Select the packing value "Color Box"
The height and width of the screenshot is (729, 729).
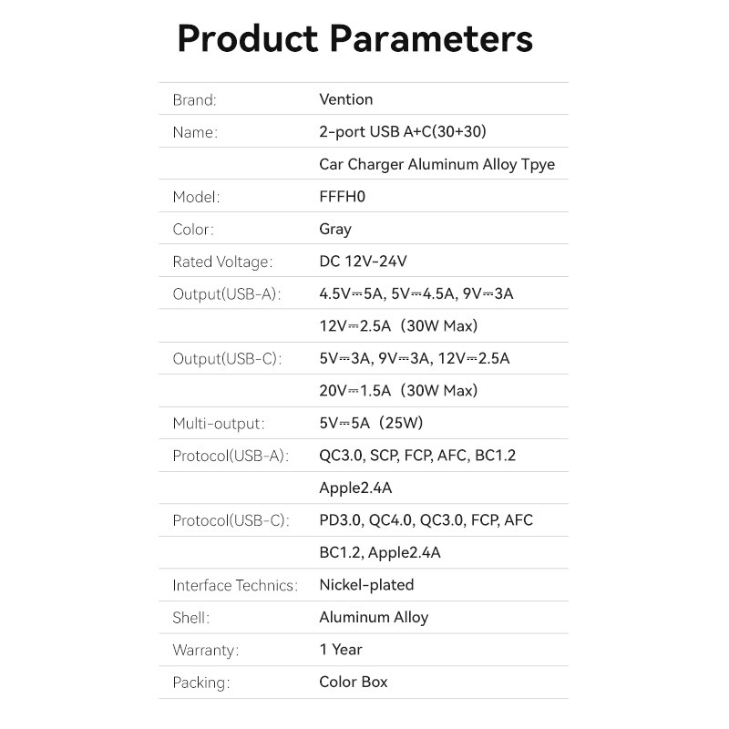pyautogui.click(x=353, y=682)
